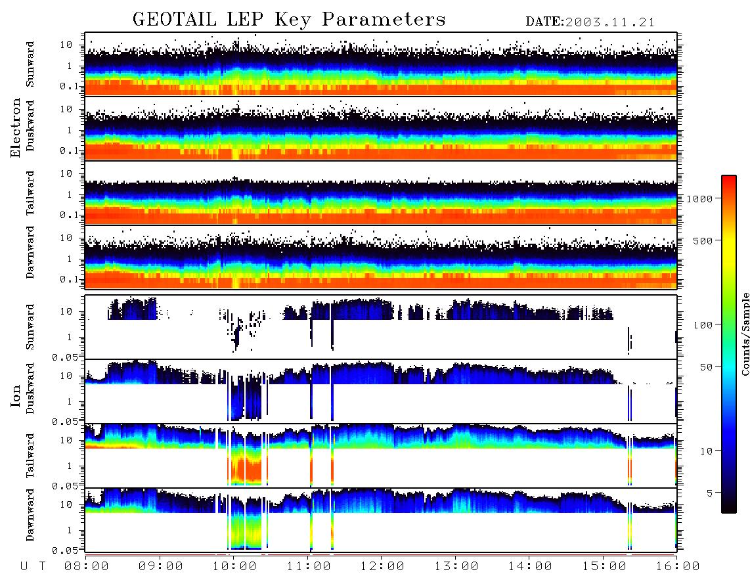This screenshot has width=750, height=578.
Task: Click the "DATE:2003.11.21" label
Action: point(590,22)
